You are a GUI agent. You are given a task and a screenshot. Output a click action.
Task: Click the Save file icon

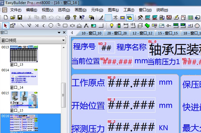[x=20, y=17]
